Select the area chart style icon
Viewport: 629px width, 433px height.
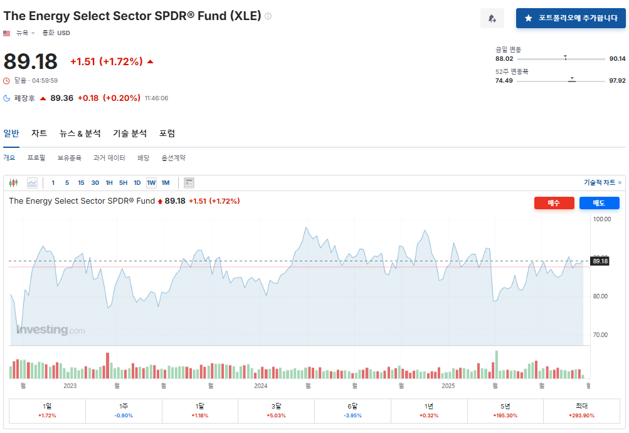tap(32, 182)
